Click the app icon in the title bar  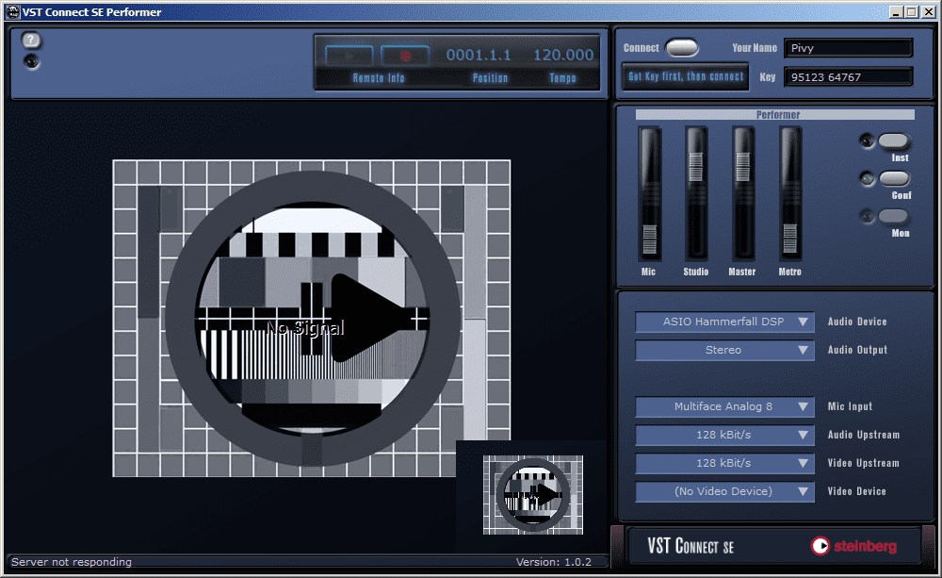pos(12,12)
